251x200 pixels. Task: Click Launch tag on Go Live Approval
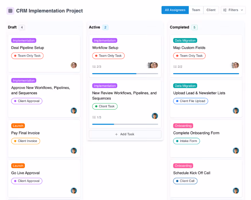(x=18, y=166)
